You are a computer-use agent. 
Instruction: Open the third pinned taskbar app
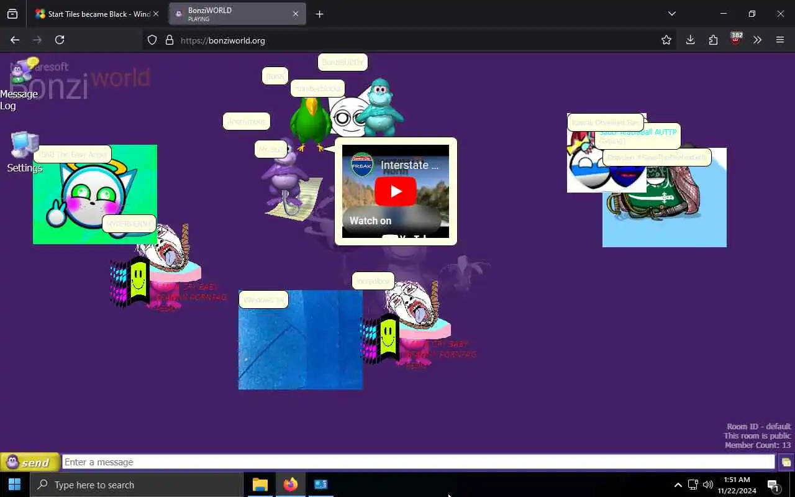click(320, 485)
